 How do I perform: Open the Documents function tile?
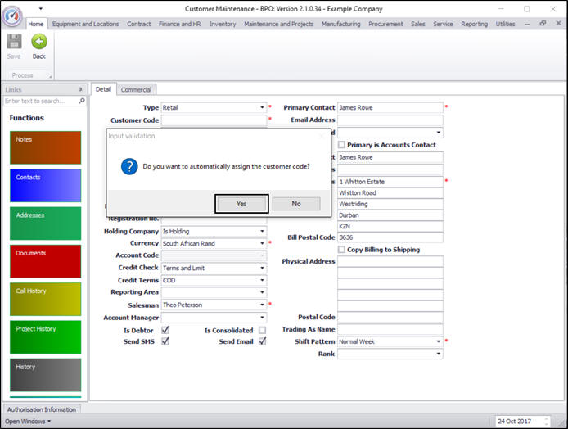(45, 261)
